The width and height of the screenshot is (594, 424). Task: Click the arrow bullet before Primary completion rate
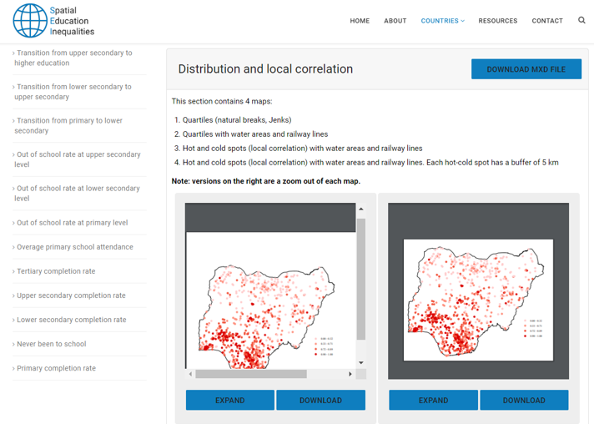(13, 368)
